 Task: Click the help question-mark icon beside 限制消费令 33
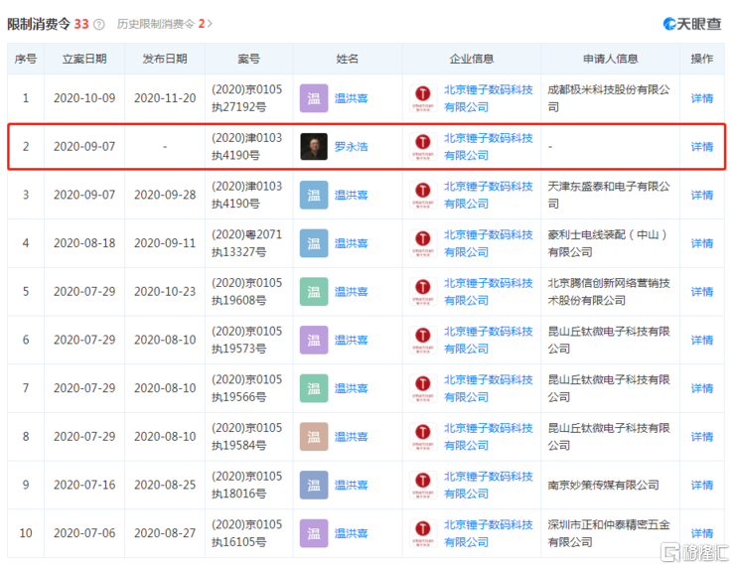(99, 24)
